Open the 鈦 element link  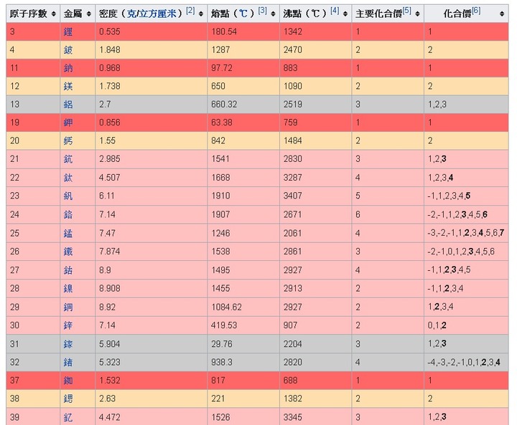68,178
